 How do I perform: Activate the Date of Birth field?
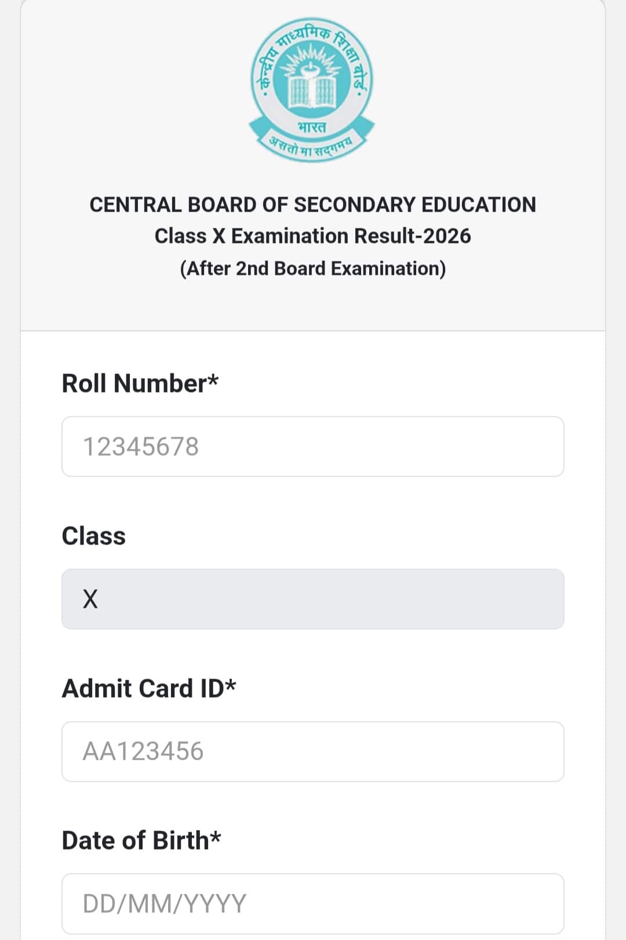[313, 903]
